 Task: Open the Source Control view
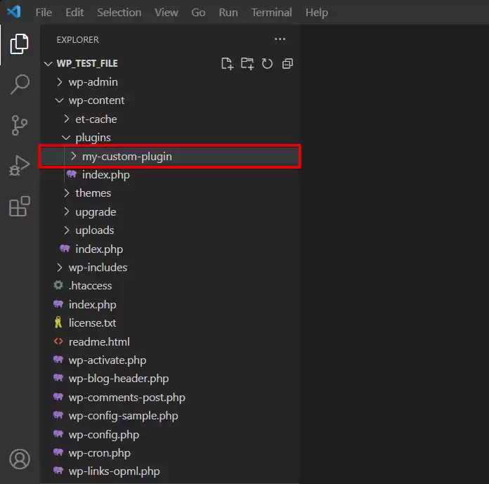pos(19,125)
